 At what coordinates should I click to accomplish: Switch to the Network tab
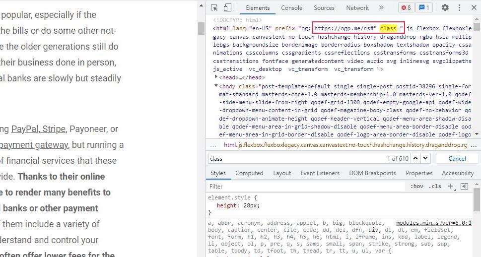click(x=357, y=8)
